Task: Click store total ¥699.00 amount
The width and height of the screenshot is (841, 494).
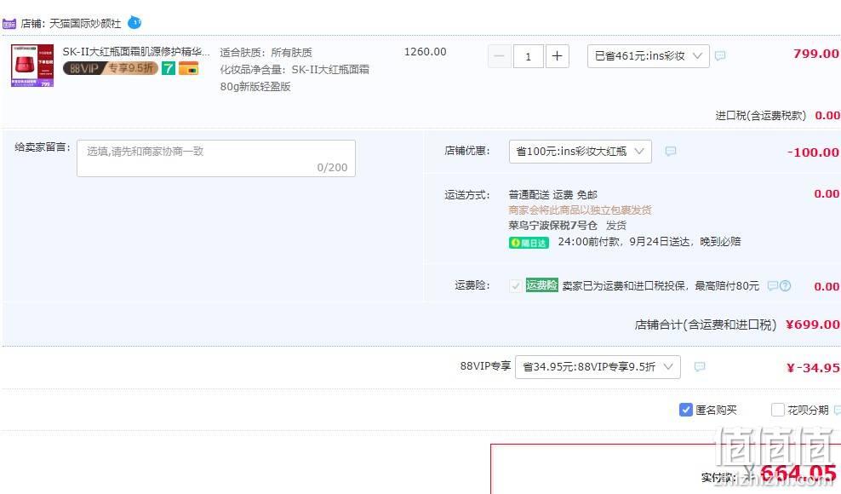Action: click(x=813, y=325)
